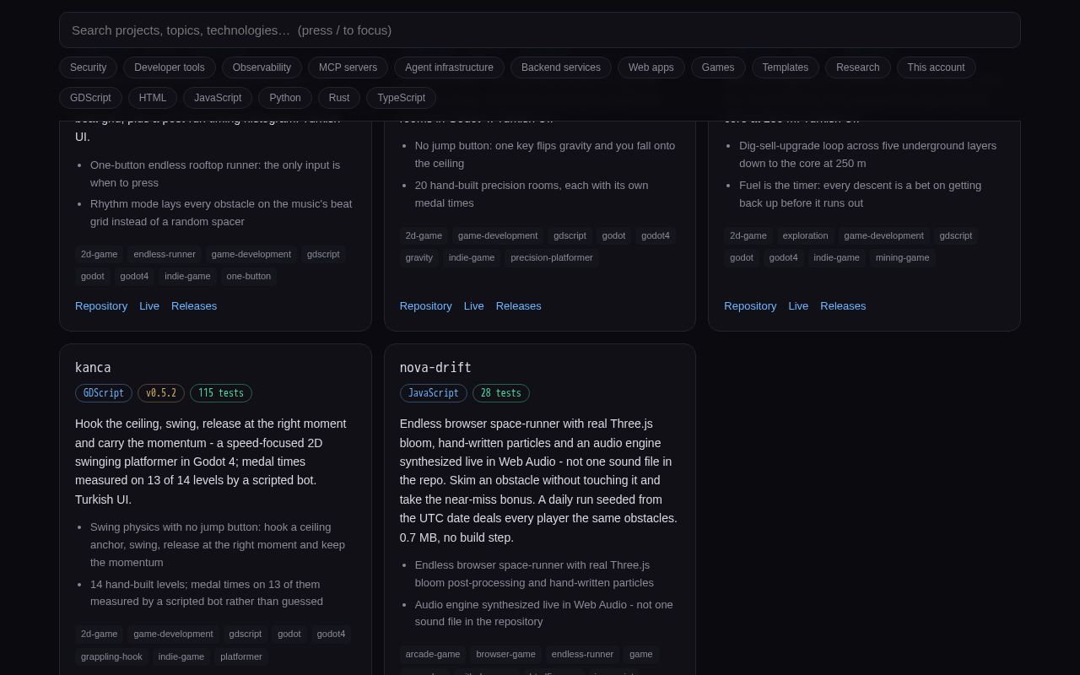Click GDScript language badge on kanca card
1080x675 pixels.
[104, 393]
